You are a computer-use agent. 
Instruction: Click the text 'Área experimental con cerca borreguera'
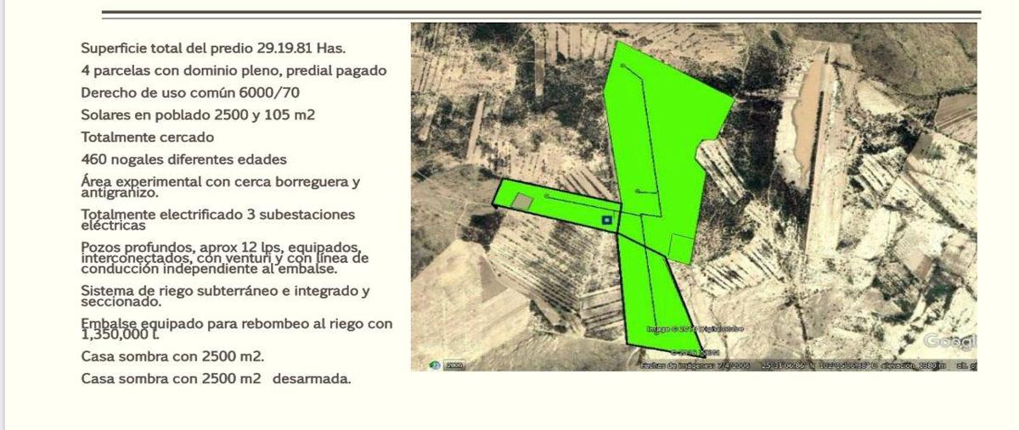[214, 181]
